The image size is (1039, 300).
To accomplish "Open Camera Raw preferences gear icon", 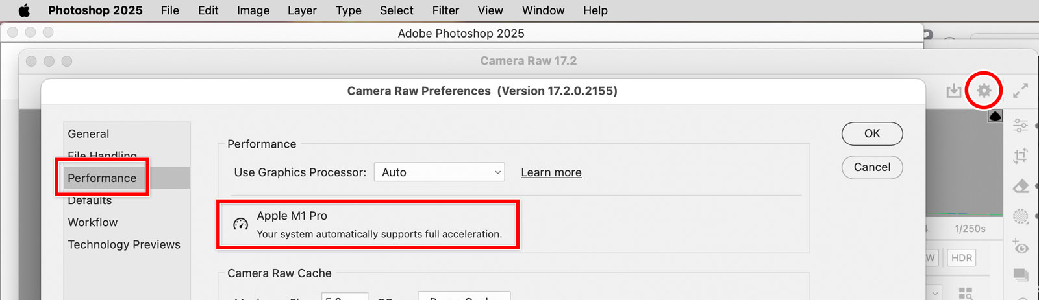I will [984, 91].
